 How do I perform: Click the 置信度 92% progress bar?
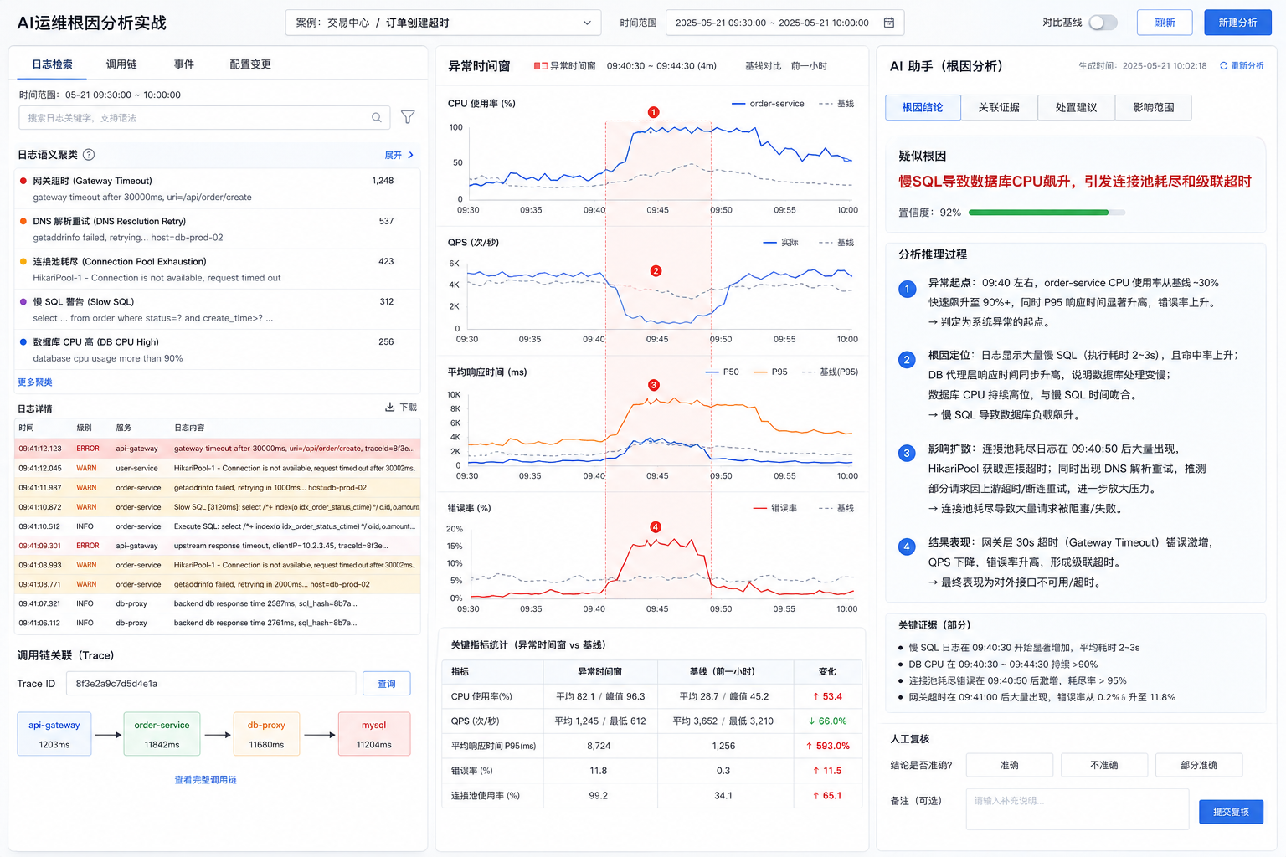tap(1047, 213)
